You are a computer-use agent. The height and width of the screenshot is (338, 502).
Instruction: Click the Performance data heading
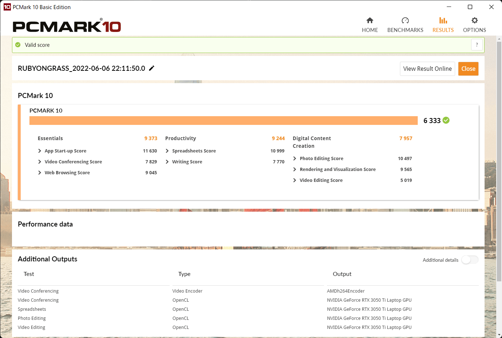[45, 224]
